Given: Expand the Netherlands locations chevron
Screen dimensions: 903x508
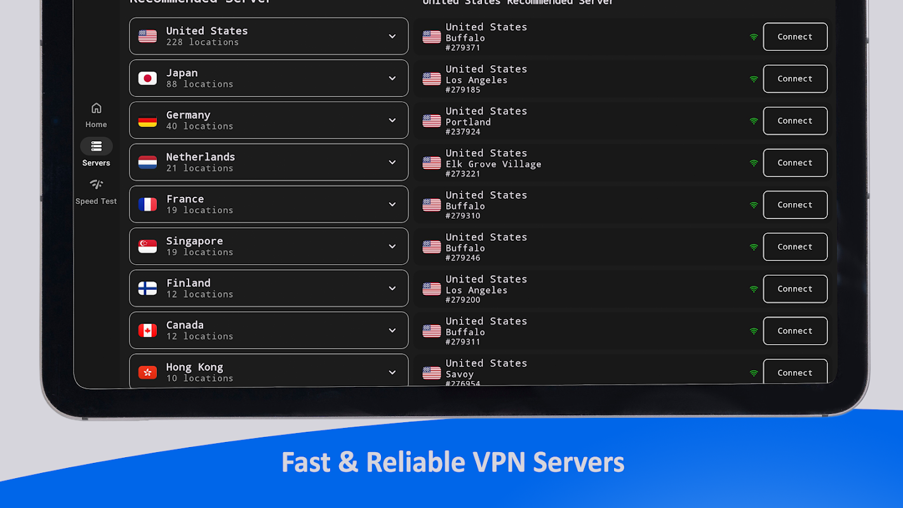Looking at the screenshot, I should click(x=392, y=162).
